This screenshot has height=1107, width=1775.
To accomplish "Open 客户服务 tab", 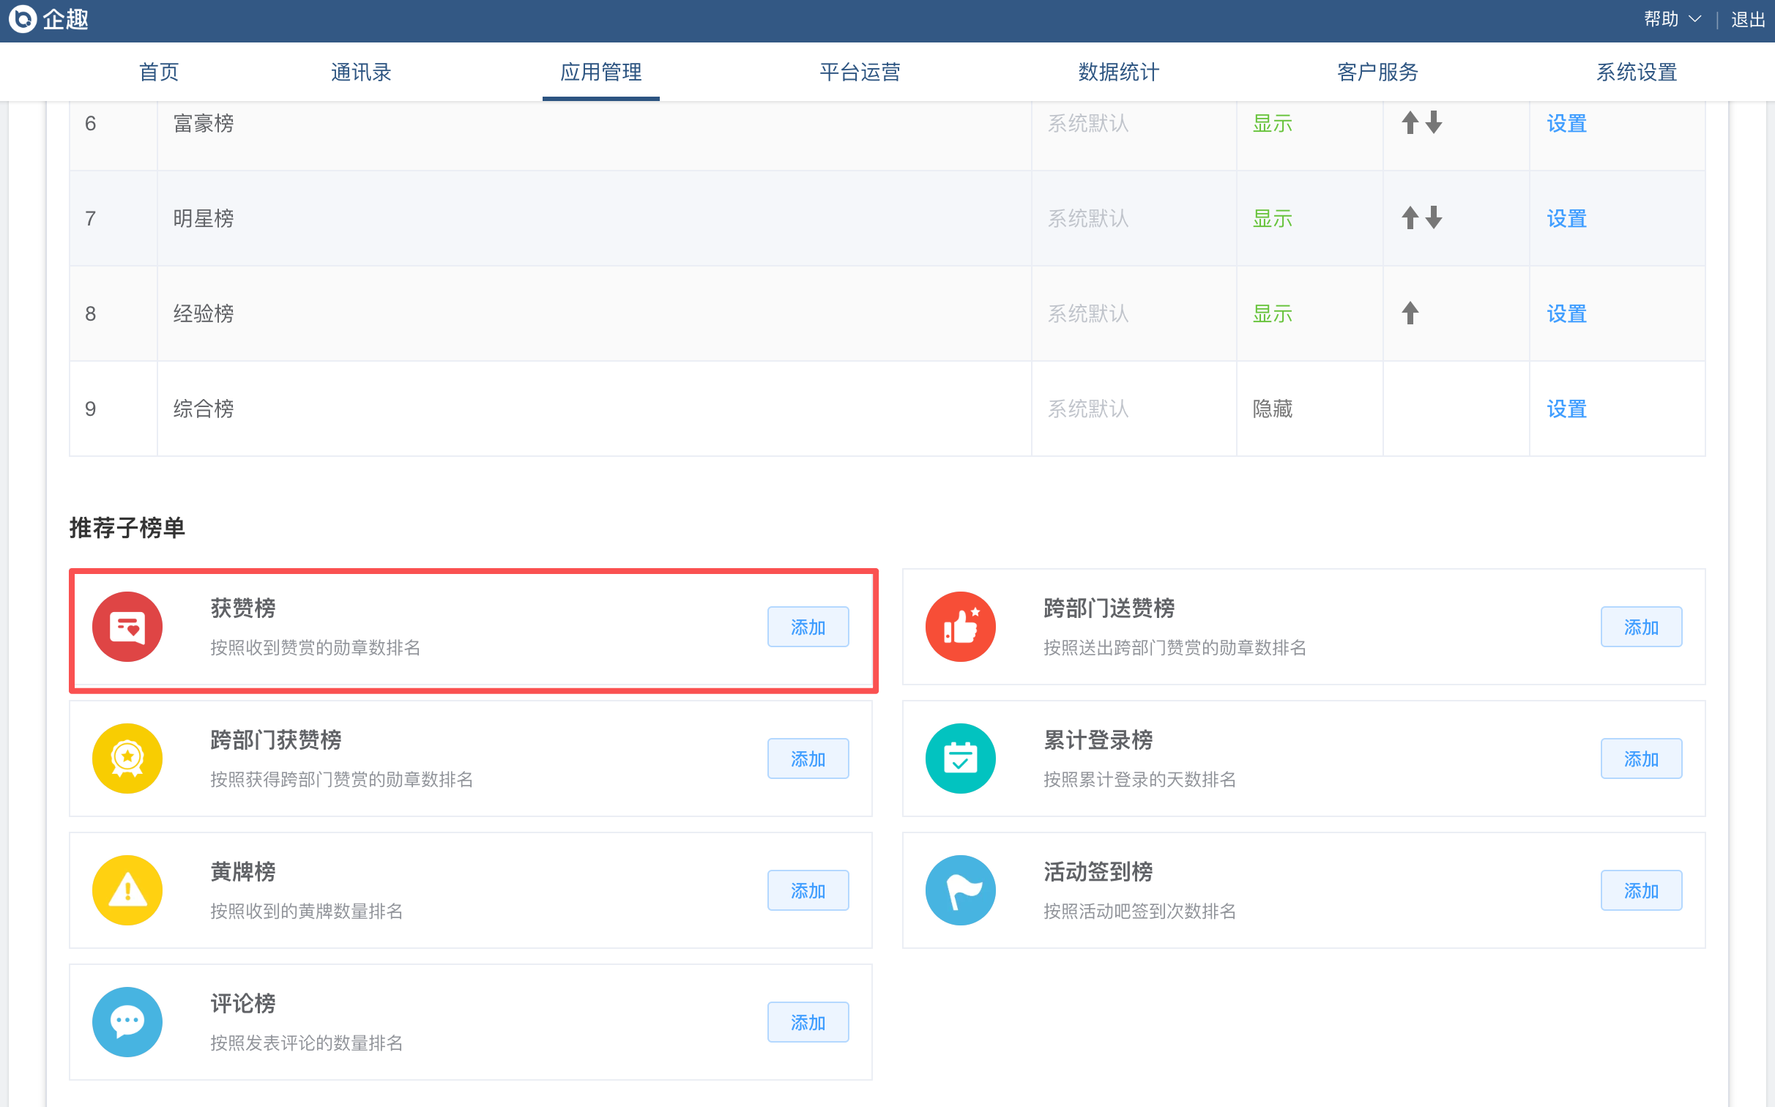I will click(1378, 72).
